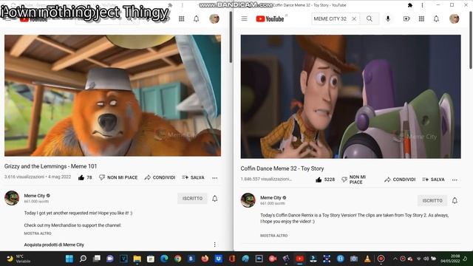The width and height of the screenshot is (473, 266).
Task: Open File Explorer from taskbar
Action: click(137, 259)
